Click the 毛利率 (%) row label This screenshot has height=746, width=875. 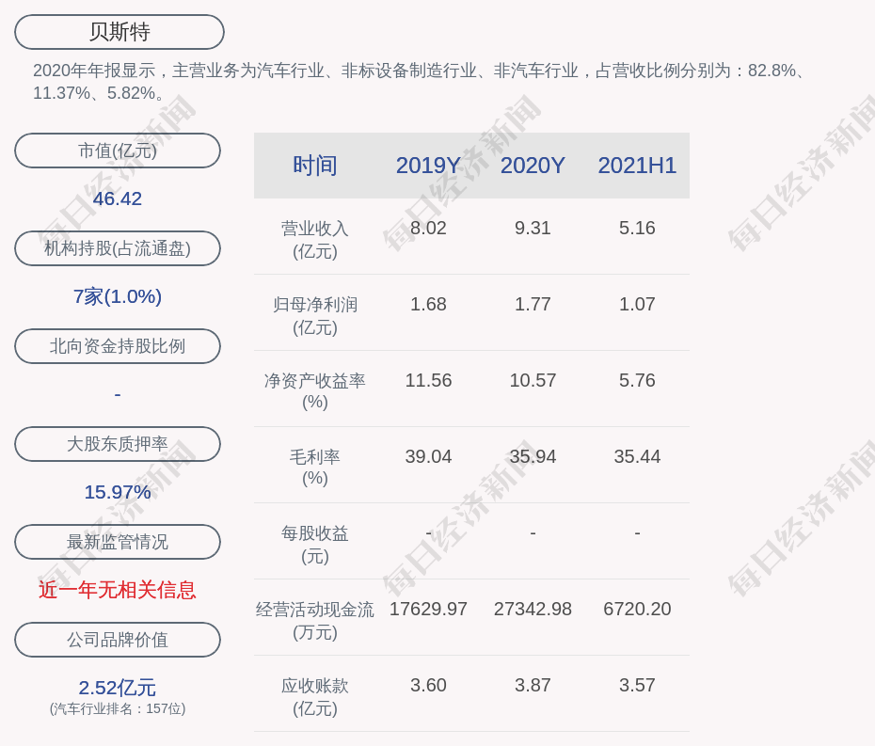pos(315,468)
